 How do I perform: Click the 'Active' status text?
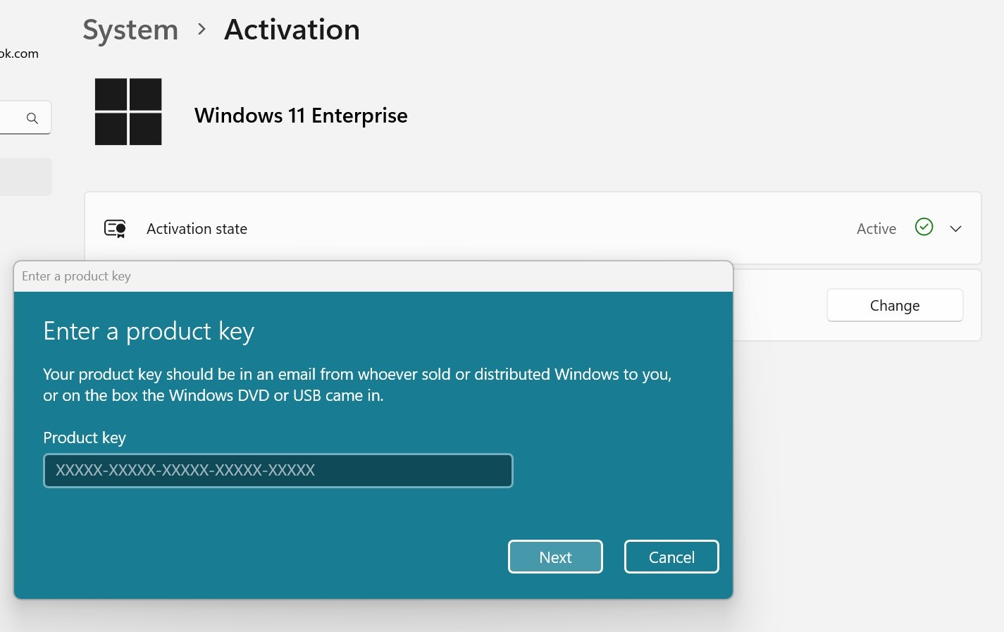click(876, 229)
